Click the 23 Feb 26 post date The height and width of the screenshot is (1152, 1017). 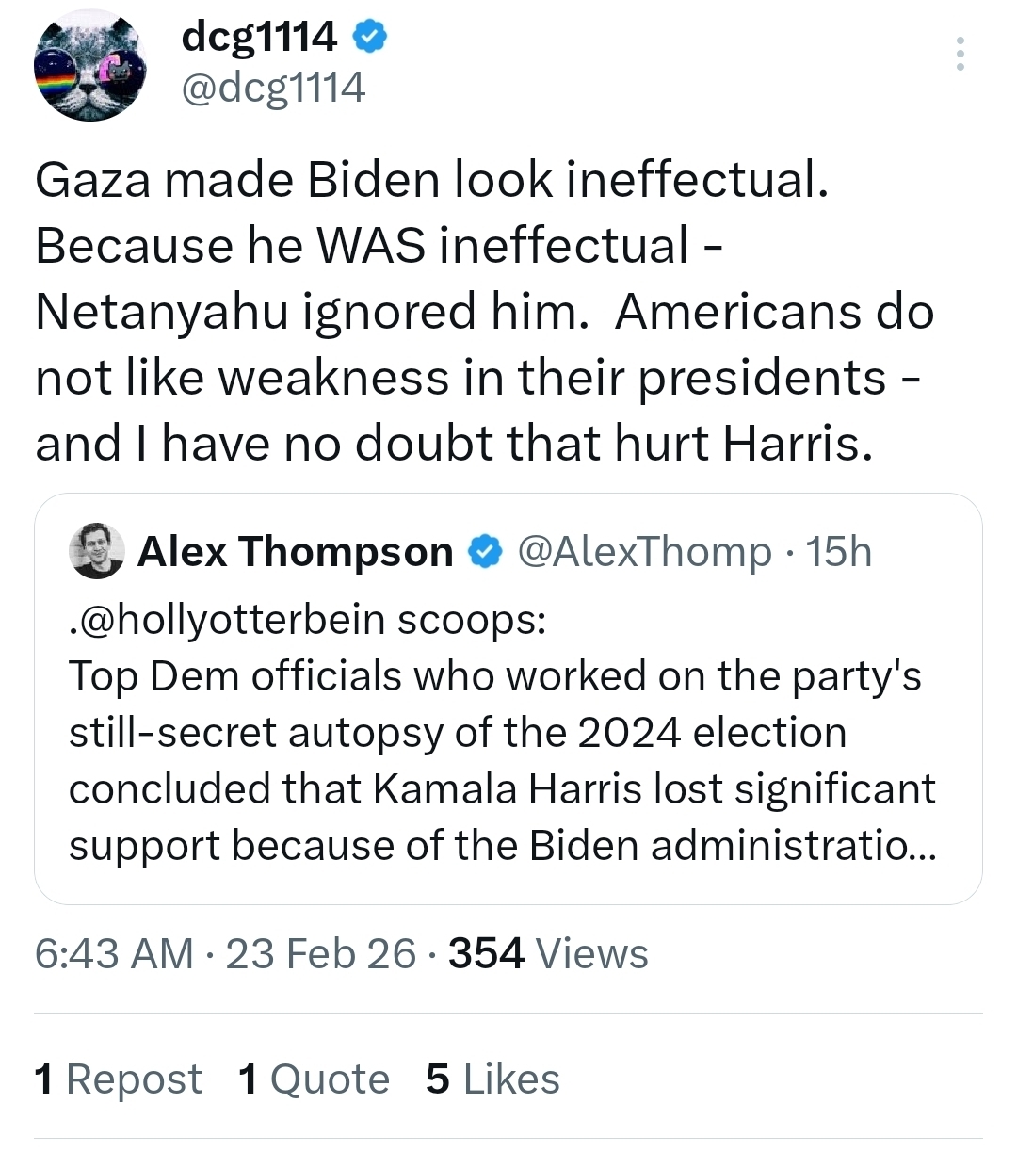pos(320,953)
